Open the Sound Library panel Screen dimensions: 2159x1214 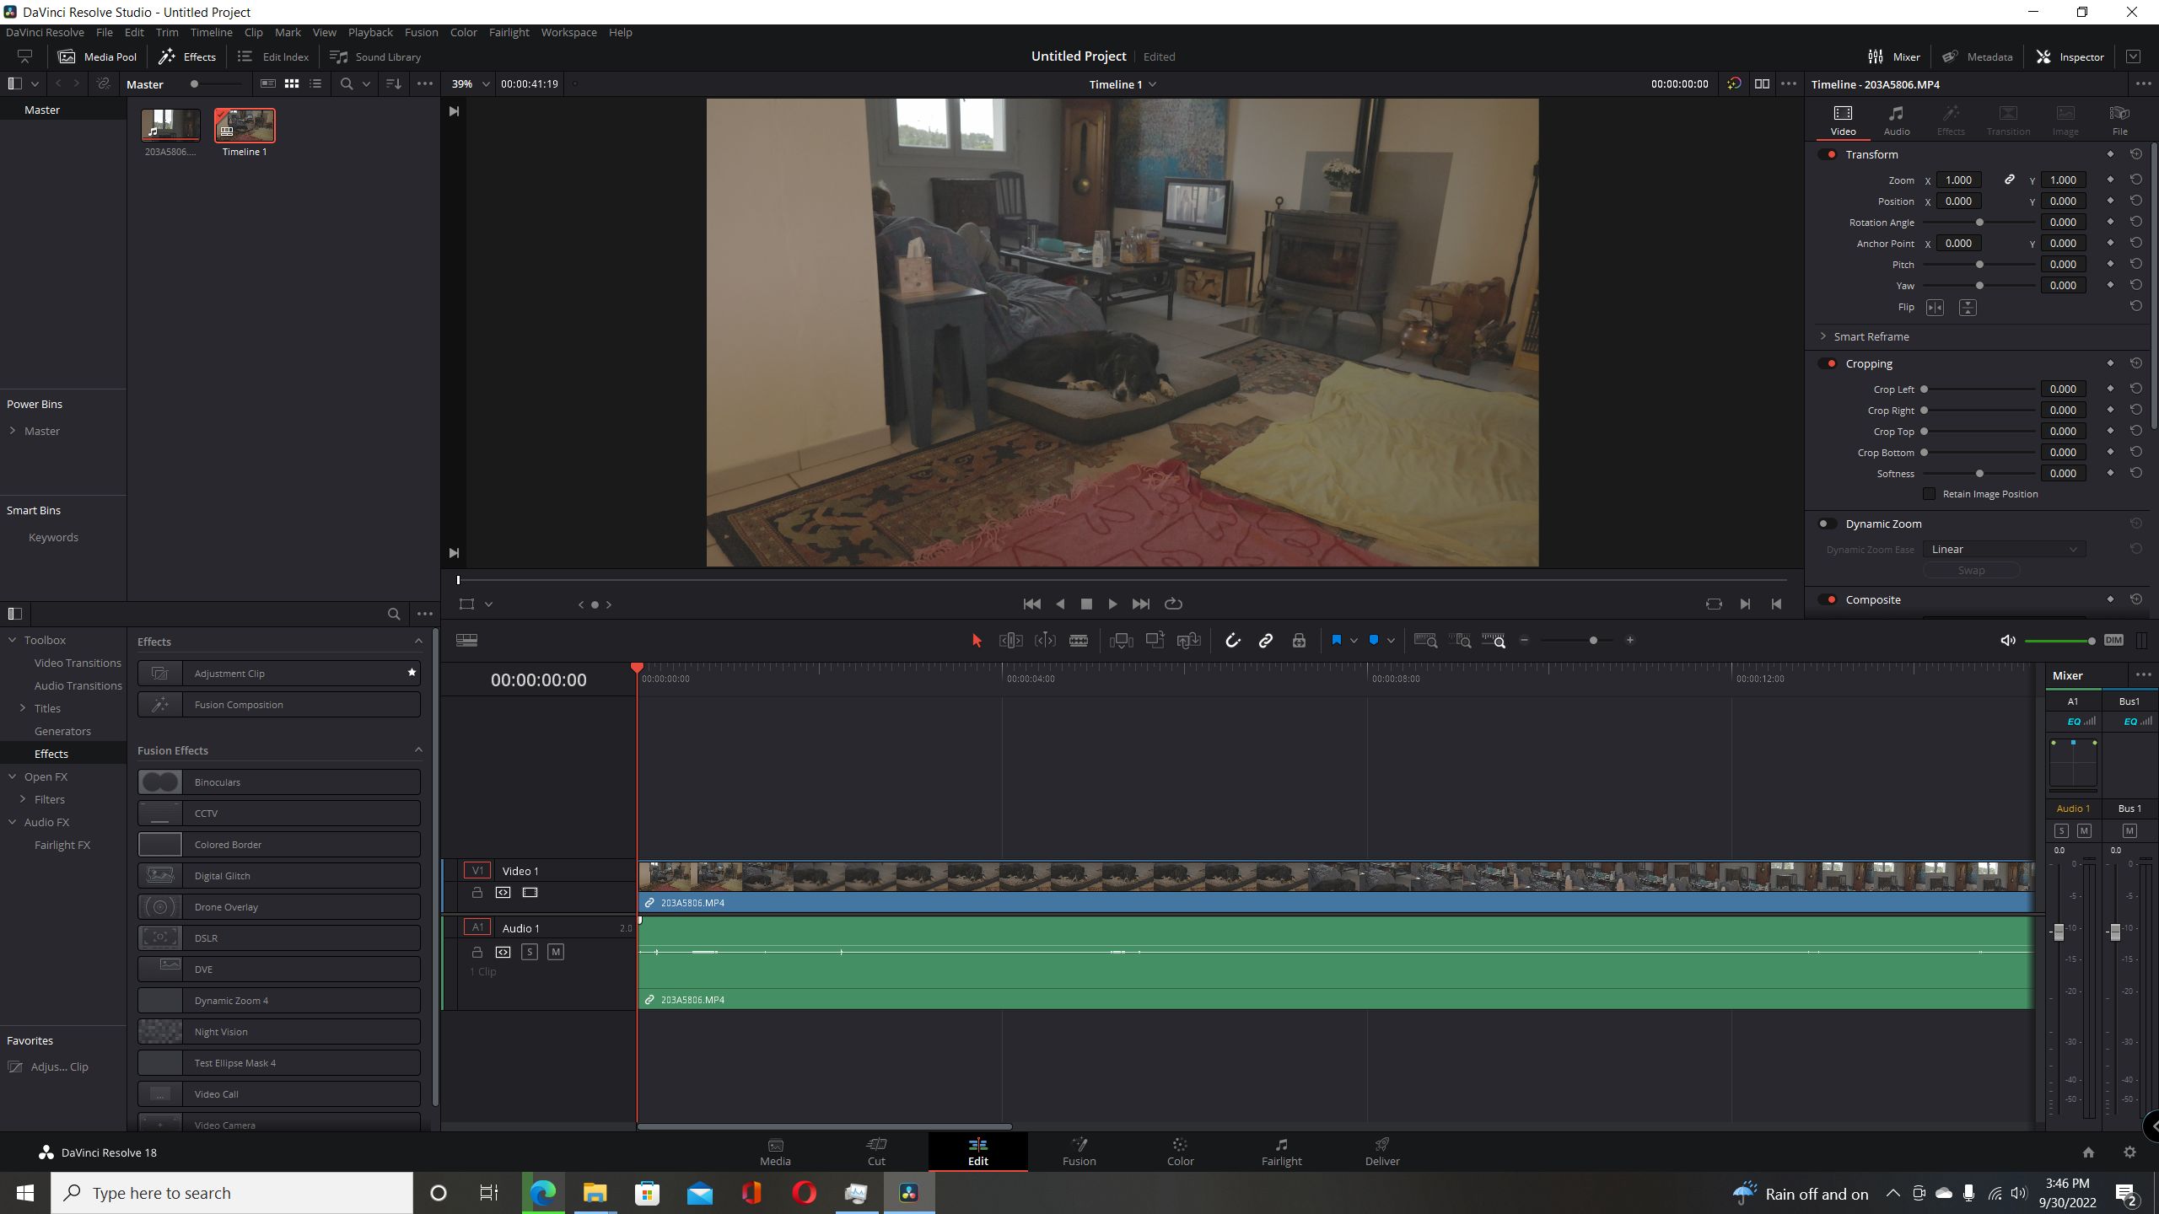(x=375, y=56)
